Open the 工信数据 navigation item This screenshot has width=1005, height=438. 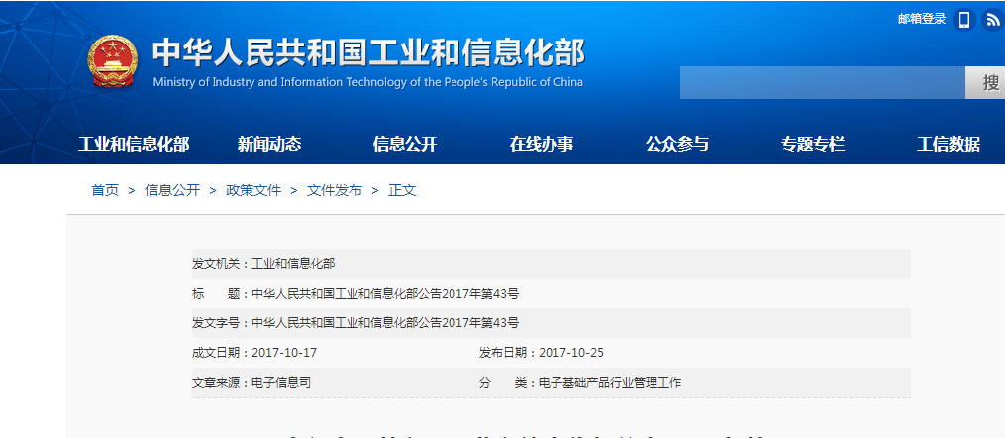click(949, 144)
